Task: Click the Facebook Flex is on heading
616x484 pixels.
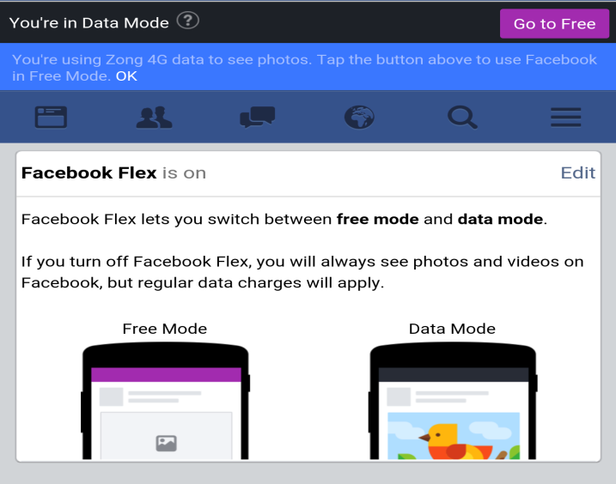Action: pyautogui.click(x=114, y=172)
